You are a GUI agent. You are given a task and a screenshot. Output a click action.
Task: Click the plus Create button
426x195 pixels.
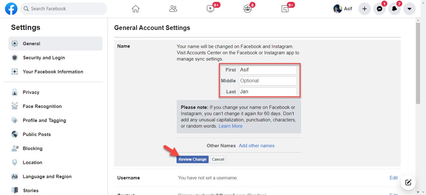click(x=365, y=9)
